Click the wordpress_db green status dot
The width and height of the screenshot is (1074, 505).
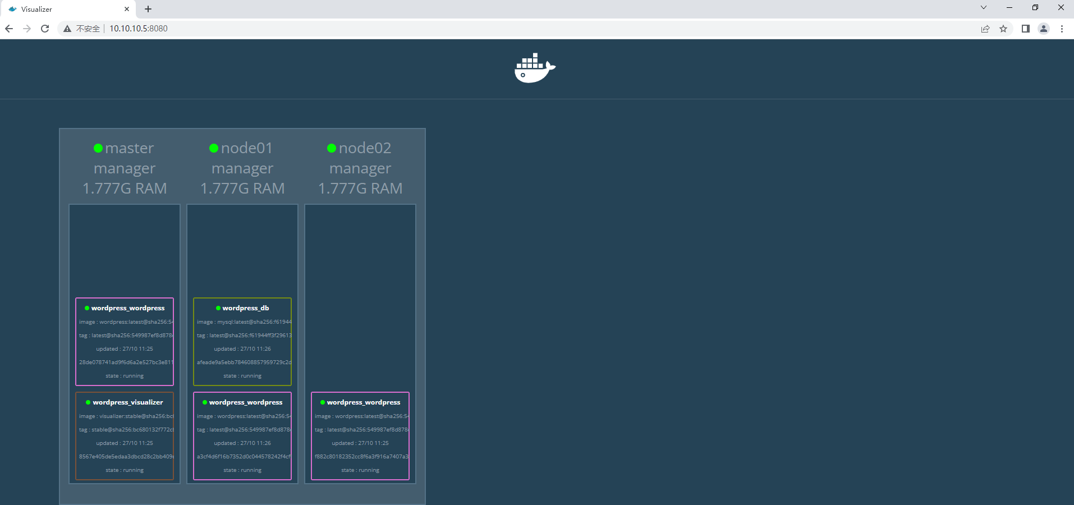(218, 308)
